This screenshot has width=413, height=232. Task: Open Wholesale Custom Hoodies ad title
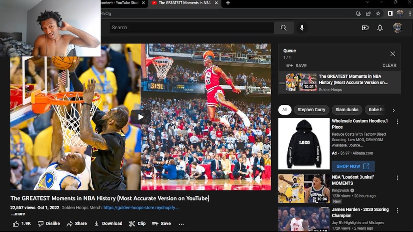point(360,124)
